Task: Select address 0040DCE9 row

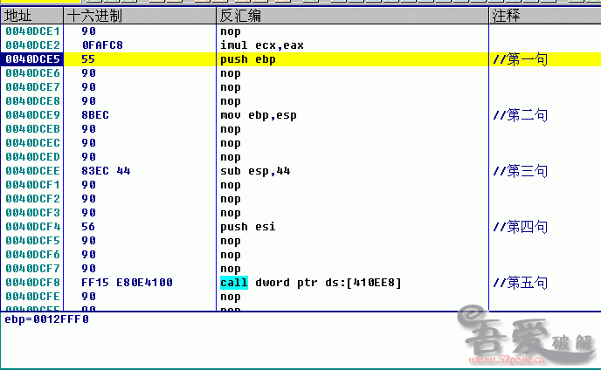Action: [33, 114]
